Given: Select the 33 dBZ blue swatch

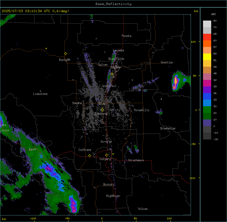Looking at the screenshot, I should (x=207, y=96).
